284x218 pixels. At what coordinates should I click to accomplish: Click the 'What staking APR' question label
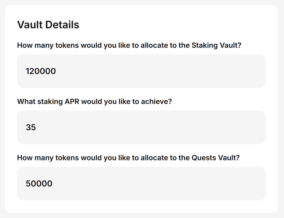[x=94, y=101]
